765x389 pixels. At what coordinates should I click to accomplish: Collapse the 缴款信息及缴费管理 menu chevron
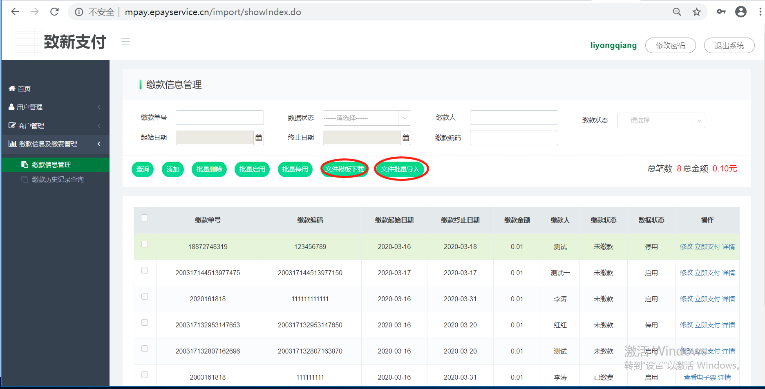click(x=99, y=144)
